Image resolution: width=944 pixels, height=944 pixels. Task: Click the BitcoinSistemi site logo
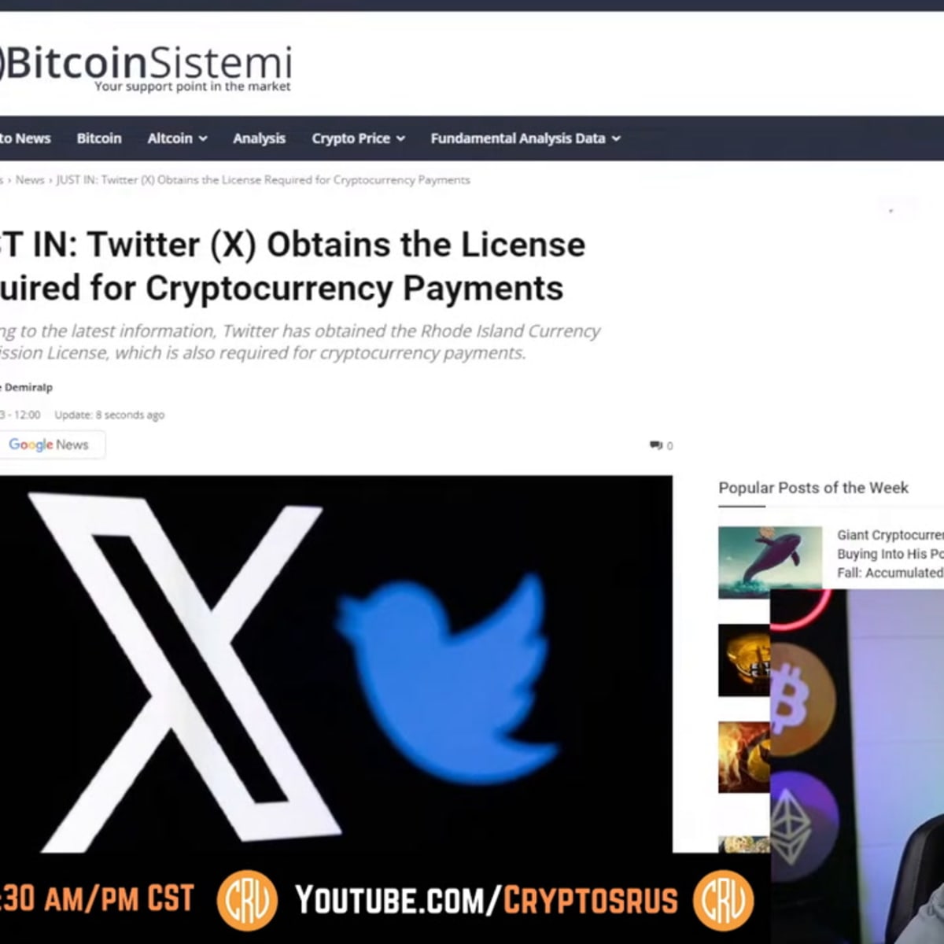(x=146, y=68)
